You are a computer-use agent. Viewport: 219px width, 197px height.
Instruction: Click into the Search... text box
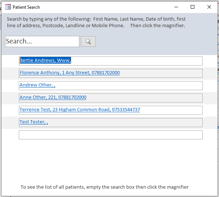coord(42,41)
